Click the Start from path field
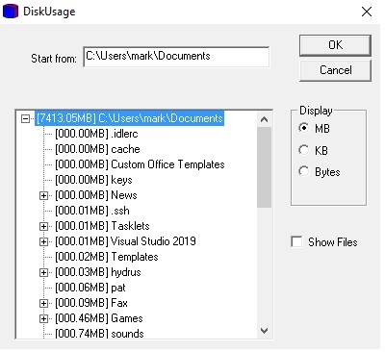This screenshot has width=385, height=352. [176, 57]
